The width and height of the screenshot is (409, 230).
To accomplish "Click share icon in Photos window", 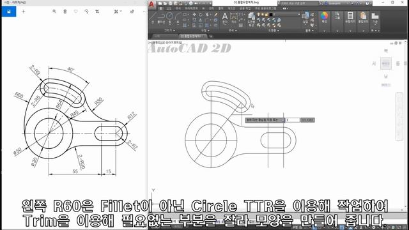I will 132,11.
